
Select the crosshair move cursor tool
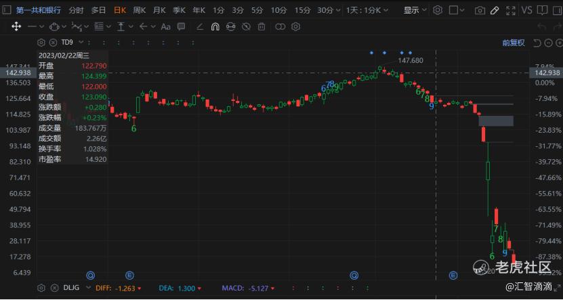pos(16,26)
